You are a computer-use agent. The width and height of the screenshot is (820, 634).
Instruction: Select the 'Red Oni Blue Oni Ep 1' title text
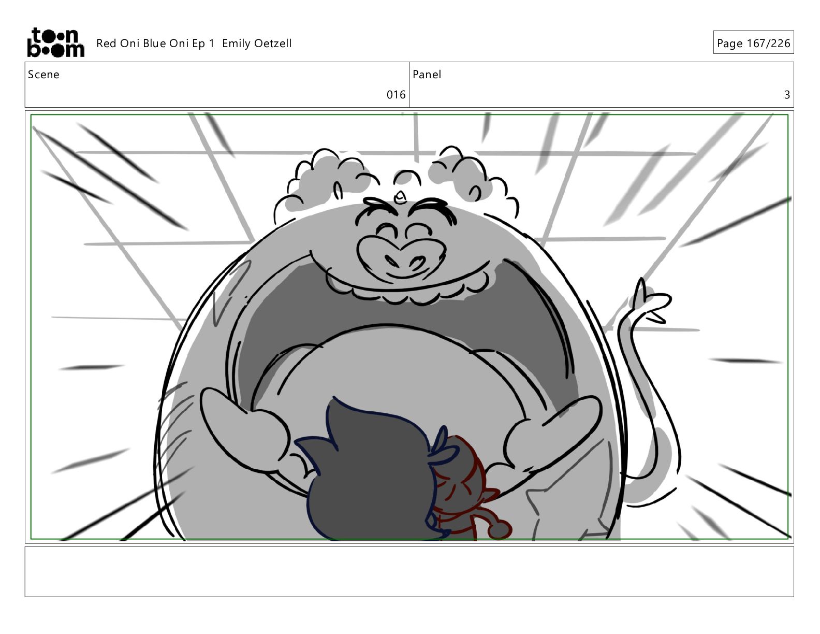[155, 44]
